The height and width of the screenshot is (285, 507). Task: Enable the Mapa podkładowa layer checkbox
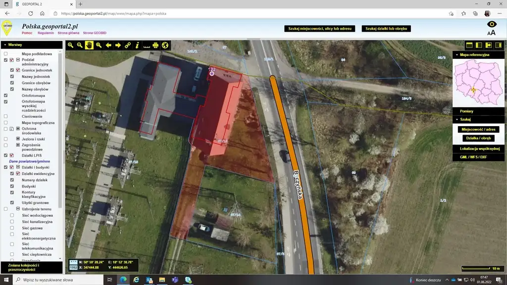coord(6,54)
